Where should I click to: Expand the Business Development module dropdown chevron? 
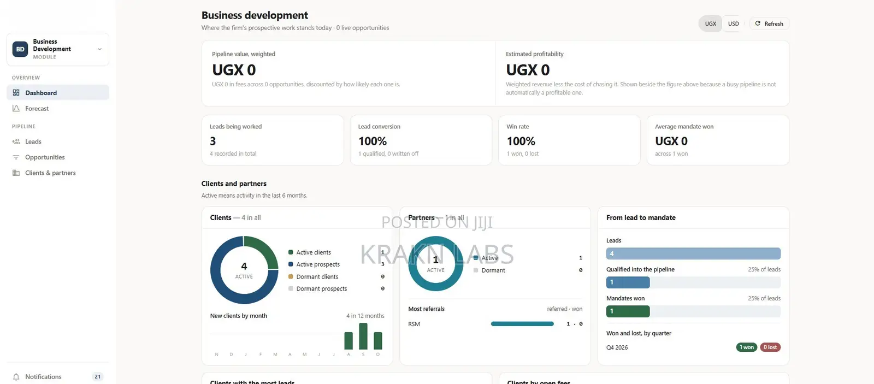pyautogui.click(x=99, y=49)
